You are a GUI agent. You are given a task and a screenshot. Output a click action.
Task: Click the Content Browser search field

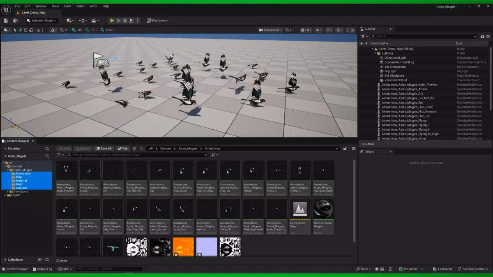(x=138, y=155)
